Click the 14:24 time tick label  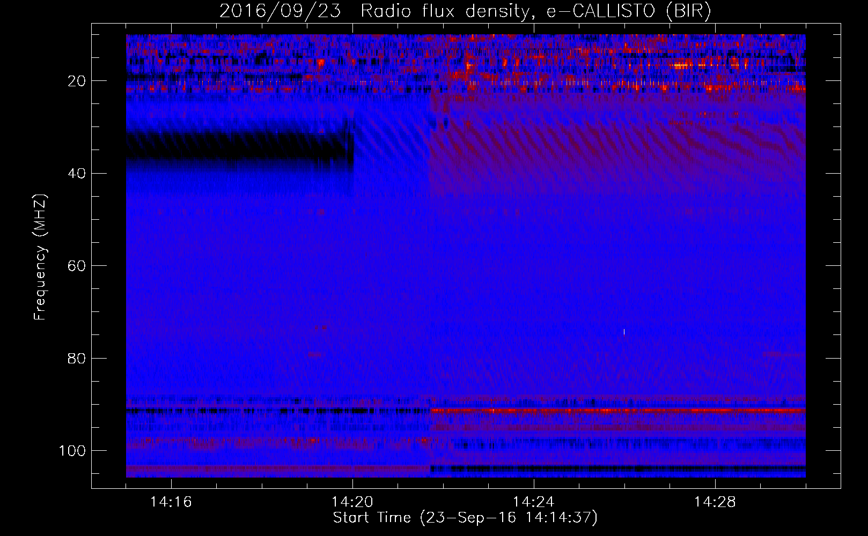click(534, 502)
